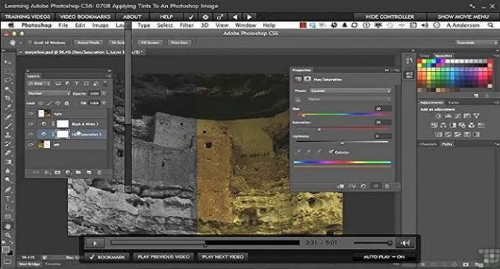The image size is (500, 269).
Task: Click the Print Size button
Action: point(179,43)
